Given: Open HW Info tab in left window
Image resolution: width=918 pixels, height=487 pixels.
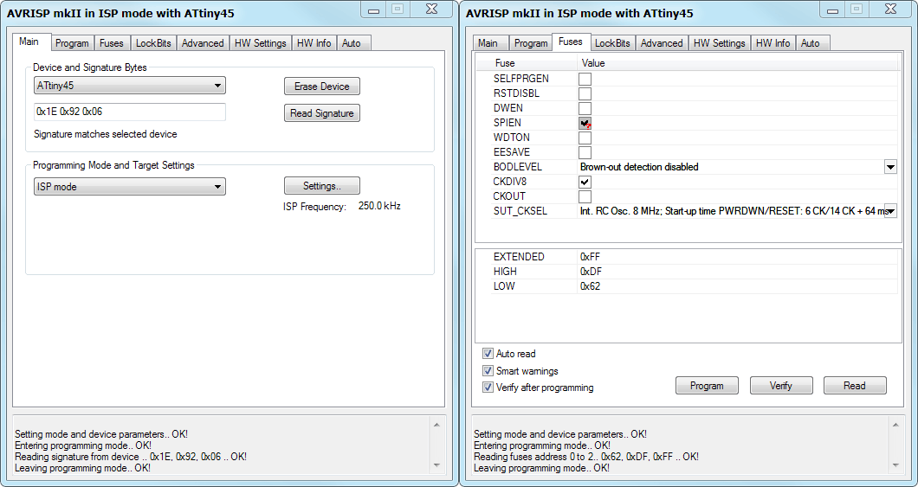Looking at the screenshot, I should tap(314, 43).
